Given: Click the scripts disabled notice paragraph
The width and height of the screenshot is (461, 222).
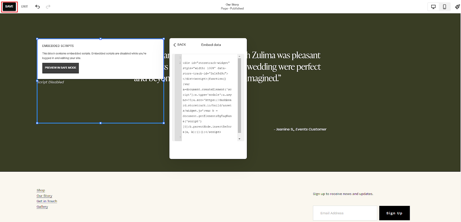Looking at the screenshot, I should [x=94, y=56].
